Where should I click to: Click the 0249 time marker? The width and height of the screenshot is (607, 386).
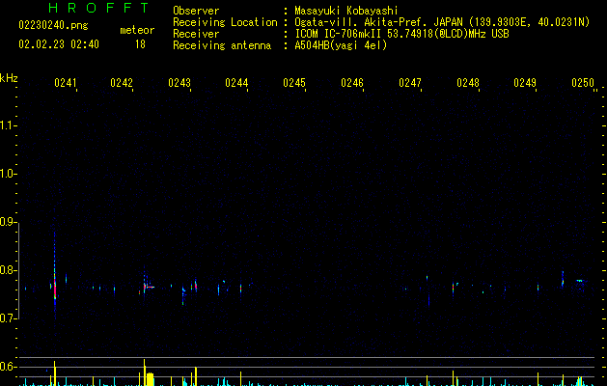point(525,83)
